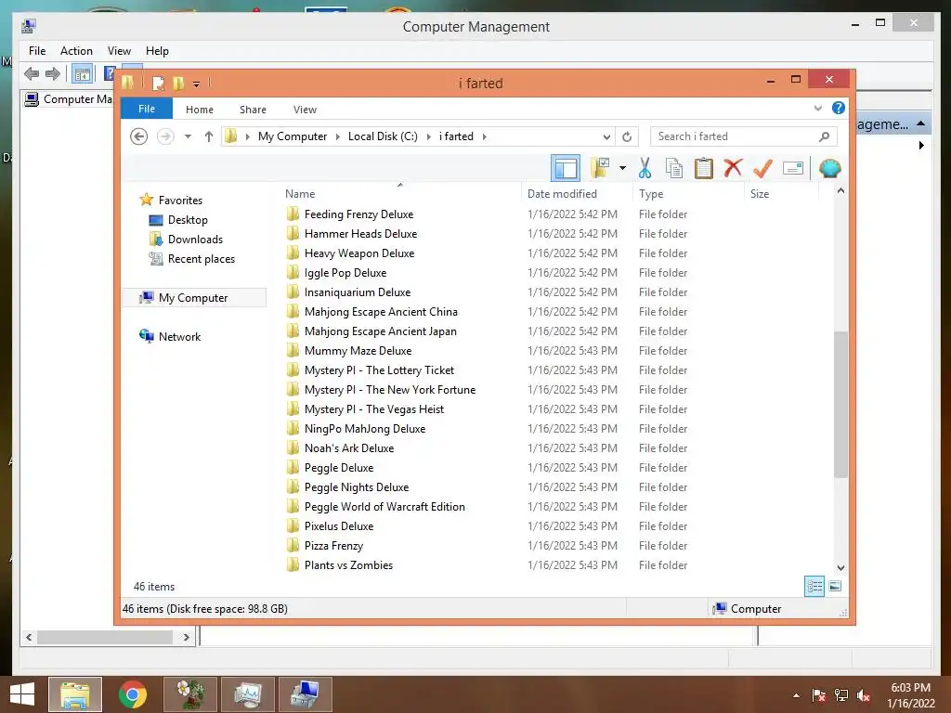
Task: Click the file list vertical scrollbar thumb
Action: coord(840,404)
